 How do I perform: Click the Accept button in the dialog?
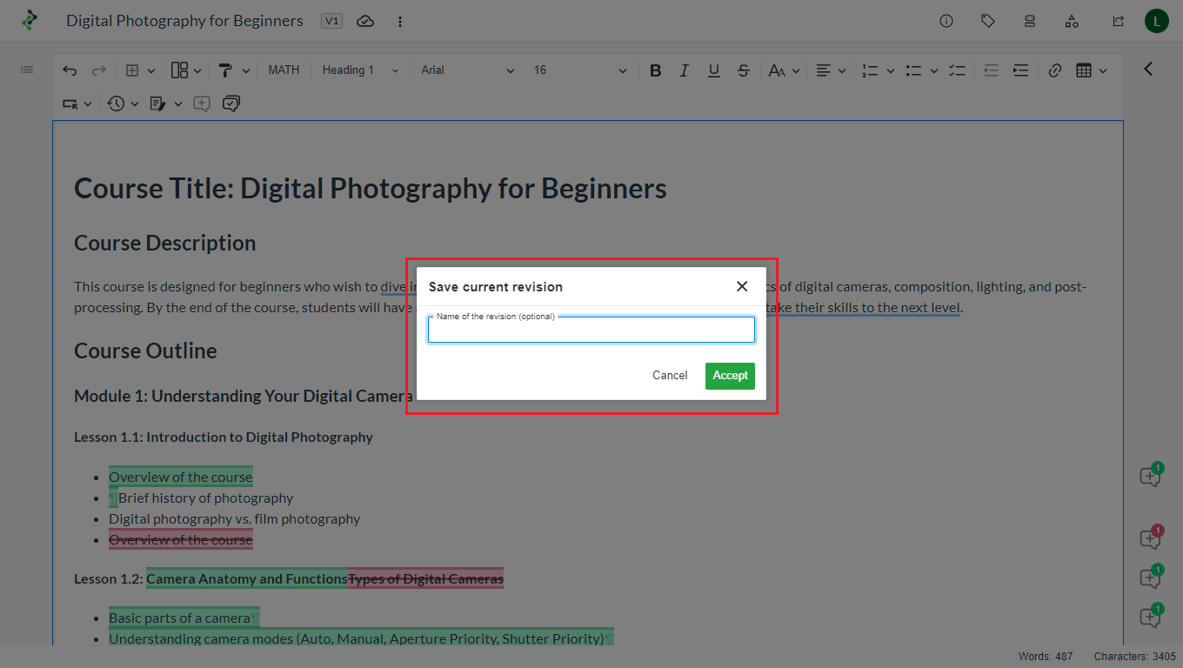point(730,376)
